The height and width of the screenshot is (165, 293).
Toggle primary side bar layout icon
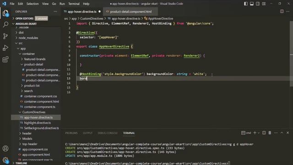246,4
